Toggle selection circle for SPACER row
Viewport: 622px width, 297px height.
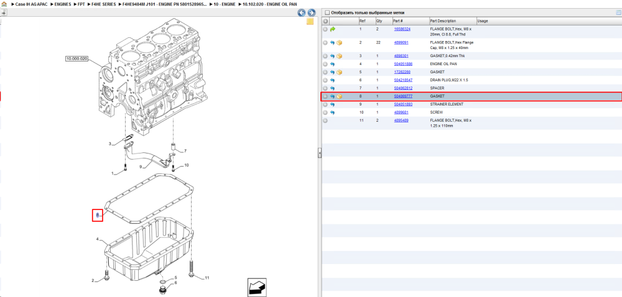click(x=325, y=88)
